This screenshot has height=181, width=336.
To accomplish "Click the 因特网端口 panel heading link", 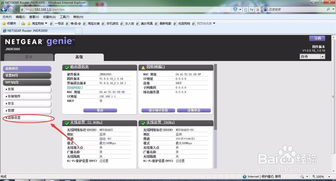I will 156,67.
